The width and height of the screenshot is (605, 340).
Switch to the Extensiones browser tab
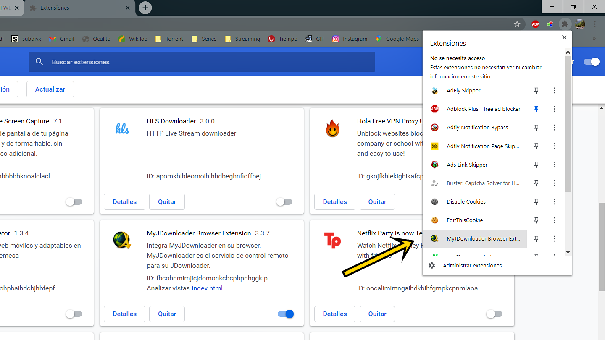[x=80, y=8]
